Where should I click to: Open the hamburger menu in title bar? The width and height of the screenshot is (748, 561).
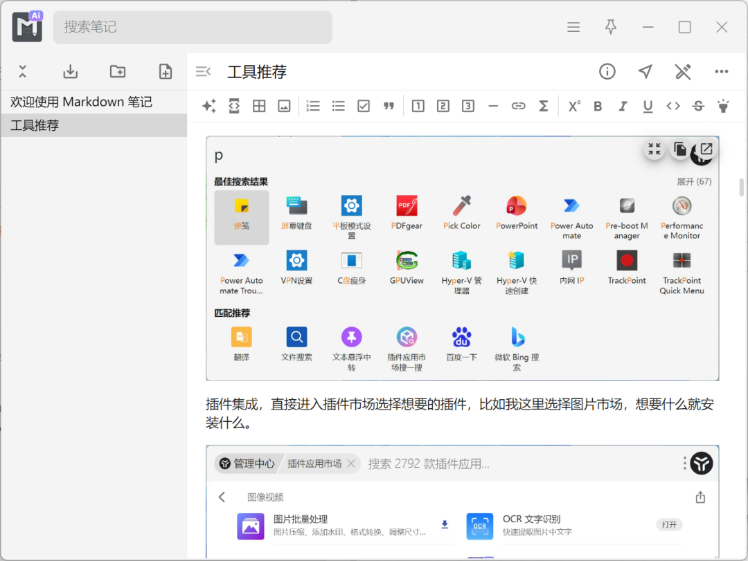point(573,27)
